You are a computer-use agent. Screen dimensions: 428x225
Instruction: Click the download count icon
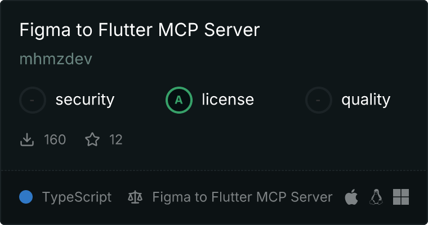coord(27,139)
